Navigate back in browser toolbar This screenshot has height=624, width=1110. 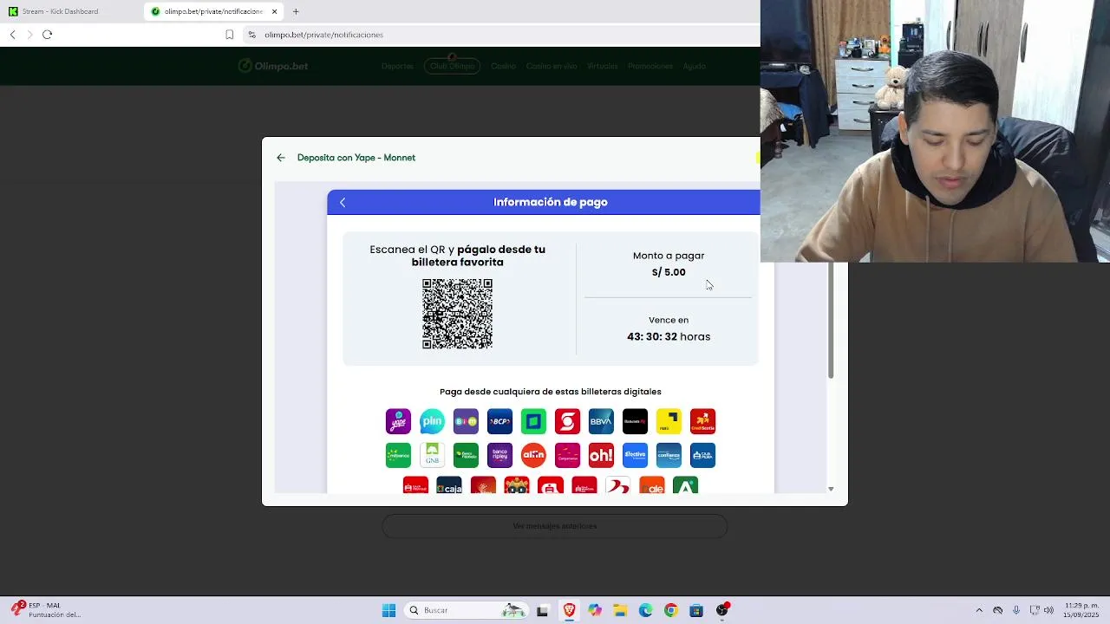tap(12, 35)
